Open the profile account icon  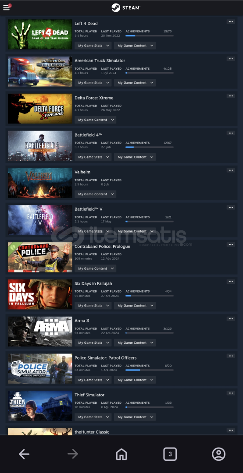(x=218, y=454)
